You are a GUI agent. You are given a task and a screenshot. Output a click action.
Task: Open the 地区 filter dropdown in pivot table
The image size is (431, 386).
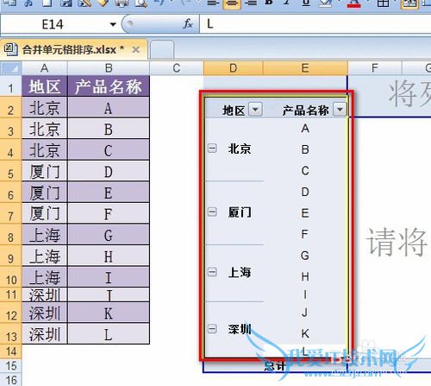pos(255,110)
